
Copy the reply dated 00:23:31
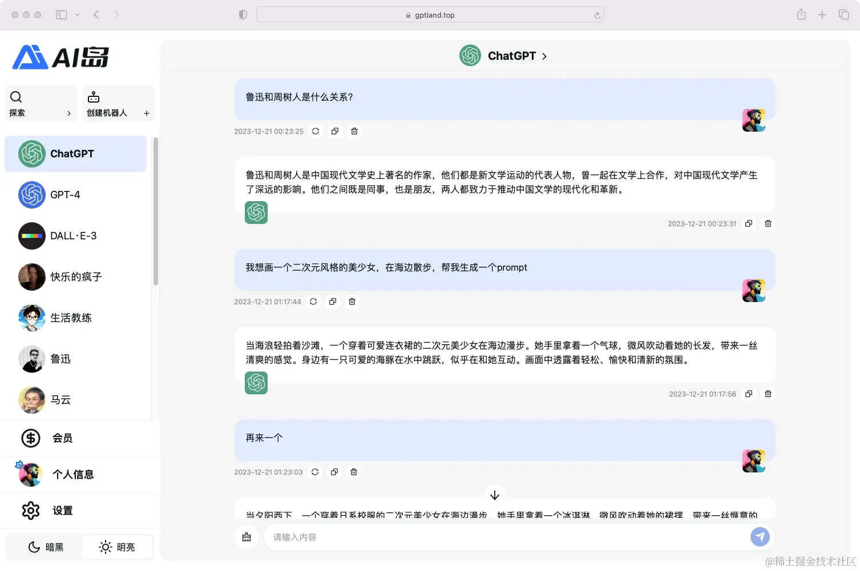click(749, 223)
